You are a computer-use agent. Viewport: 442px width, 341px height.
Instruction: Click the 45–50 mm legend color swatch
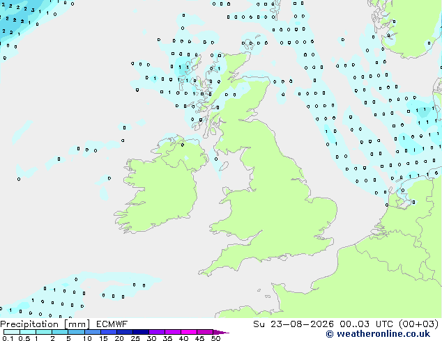205,332
